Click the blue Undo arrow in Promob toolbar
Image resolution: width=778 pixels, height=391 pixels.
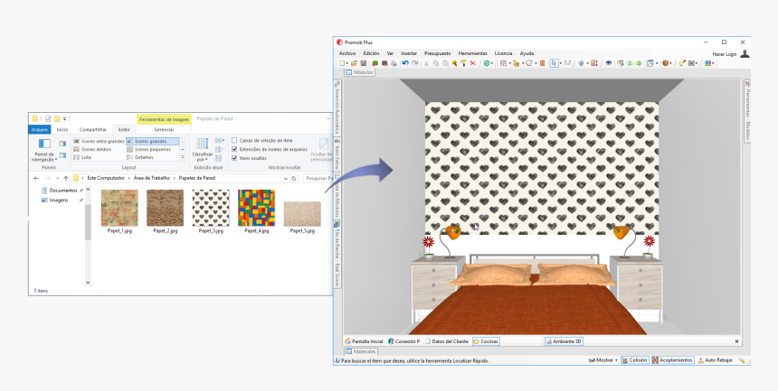405,63
